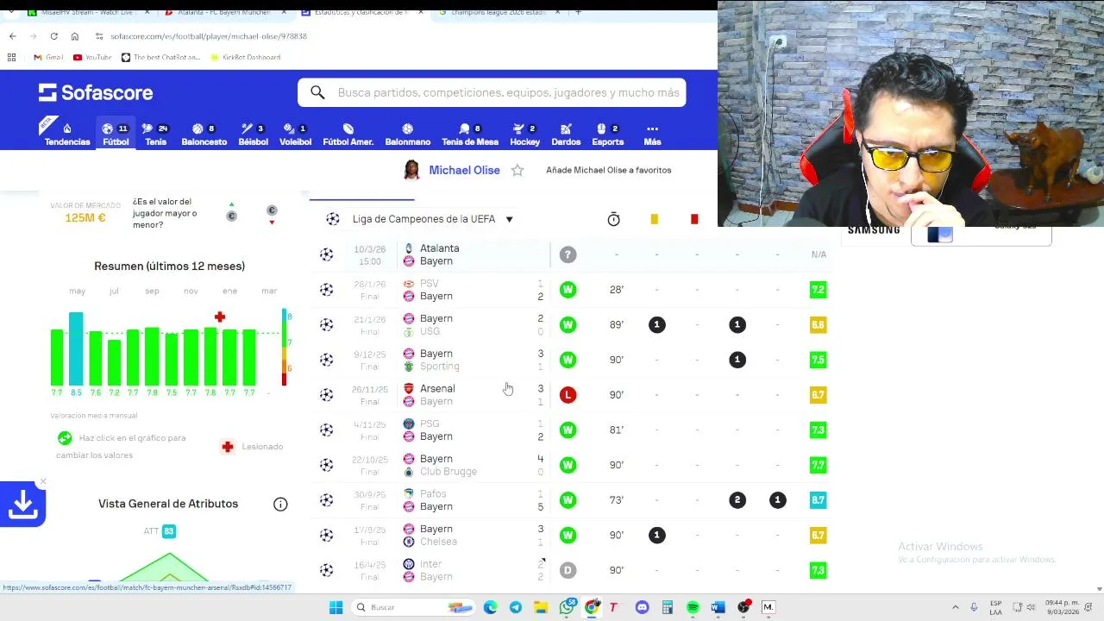Open Tenis de Mesa category

pos(470,134)
